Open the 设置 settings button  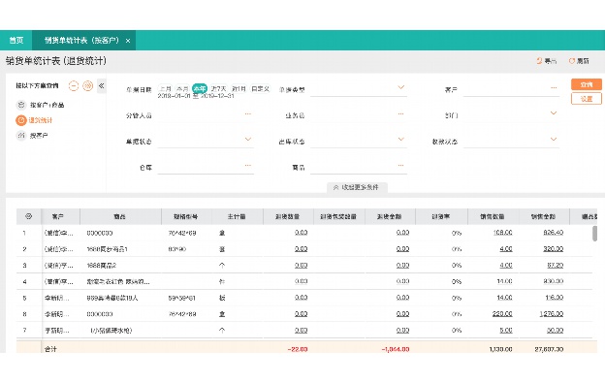click(x=586, y=99)
